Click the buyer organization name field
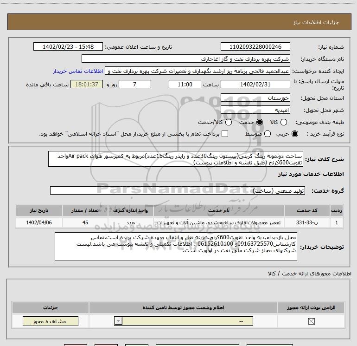357x346 pixels. 186,59
